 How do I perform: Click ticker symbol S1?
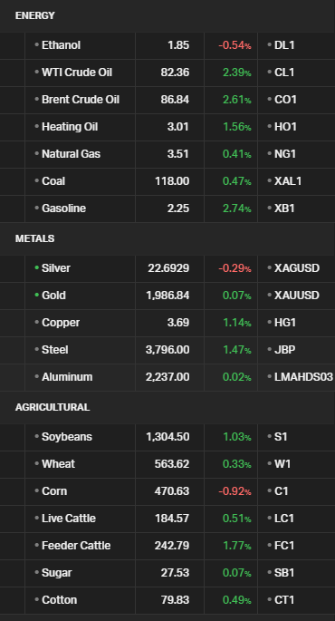coord(281,437)
